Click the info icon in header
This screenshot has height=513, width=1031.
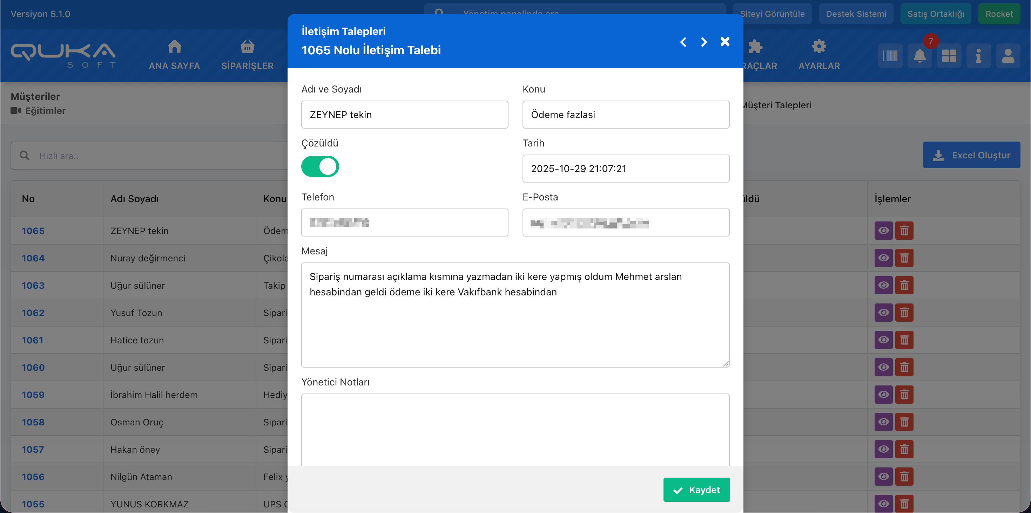click(x=978, y=56)
